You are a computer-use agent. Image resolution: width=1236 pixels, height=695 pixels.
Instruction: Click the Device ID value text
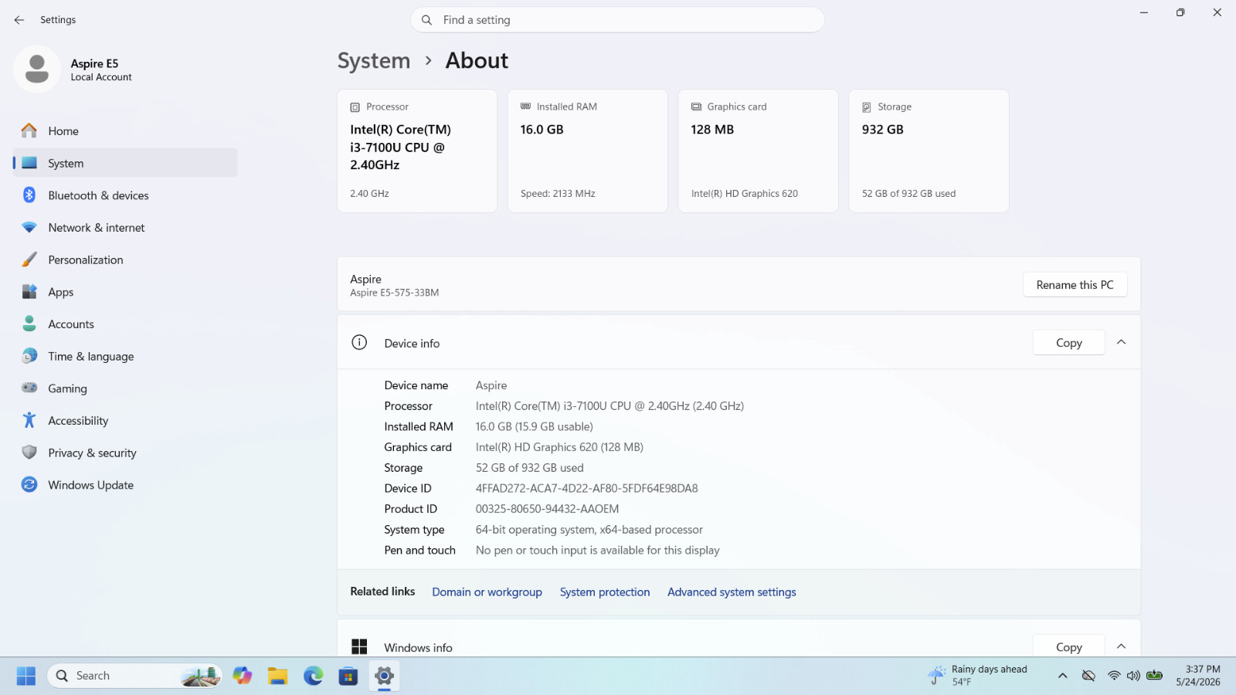click(x=586, y=488)
